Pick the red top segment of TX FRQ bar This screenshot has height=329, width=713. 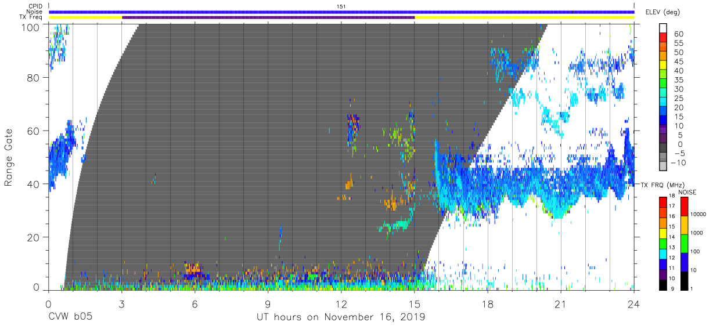tap(662, 203)
